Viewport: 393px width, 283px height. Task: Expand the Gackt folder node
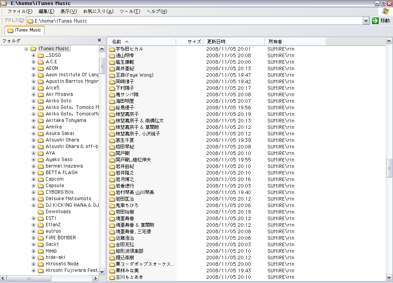pyautogui.click(x=34, y=244)
